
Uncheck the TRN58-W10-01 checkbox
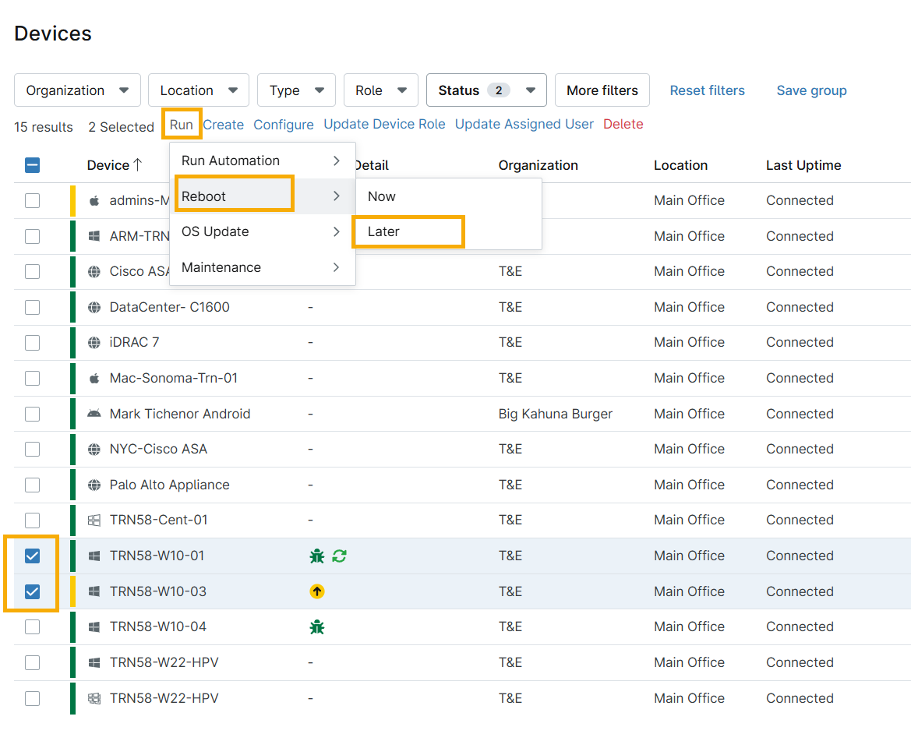click(x=32, y=556)
